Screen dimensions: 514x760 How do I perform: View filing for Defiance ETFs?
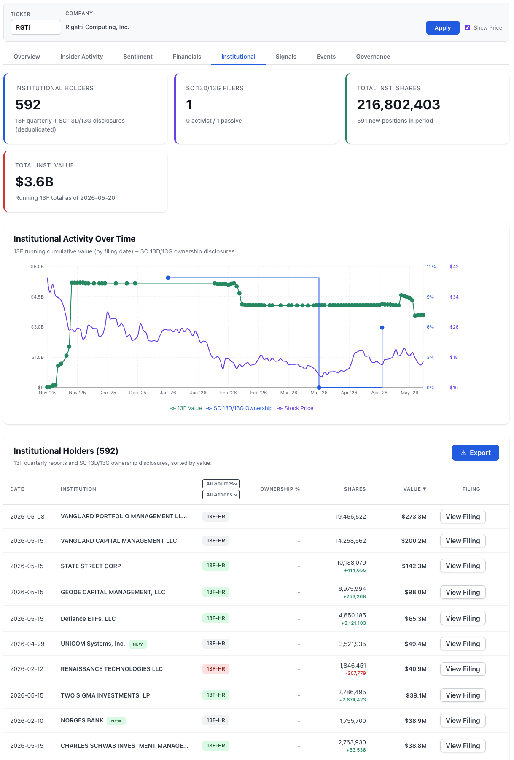[x=463, y=618]
